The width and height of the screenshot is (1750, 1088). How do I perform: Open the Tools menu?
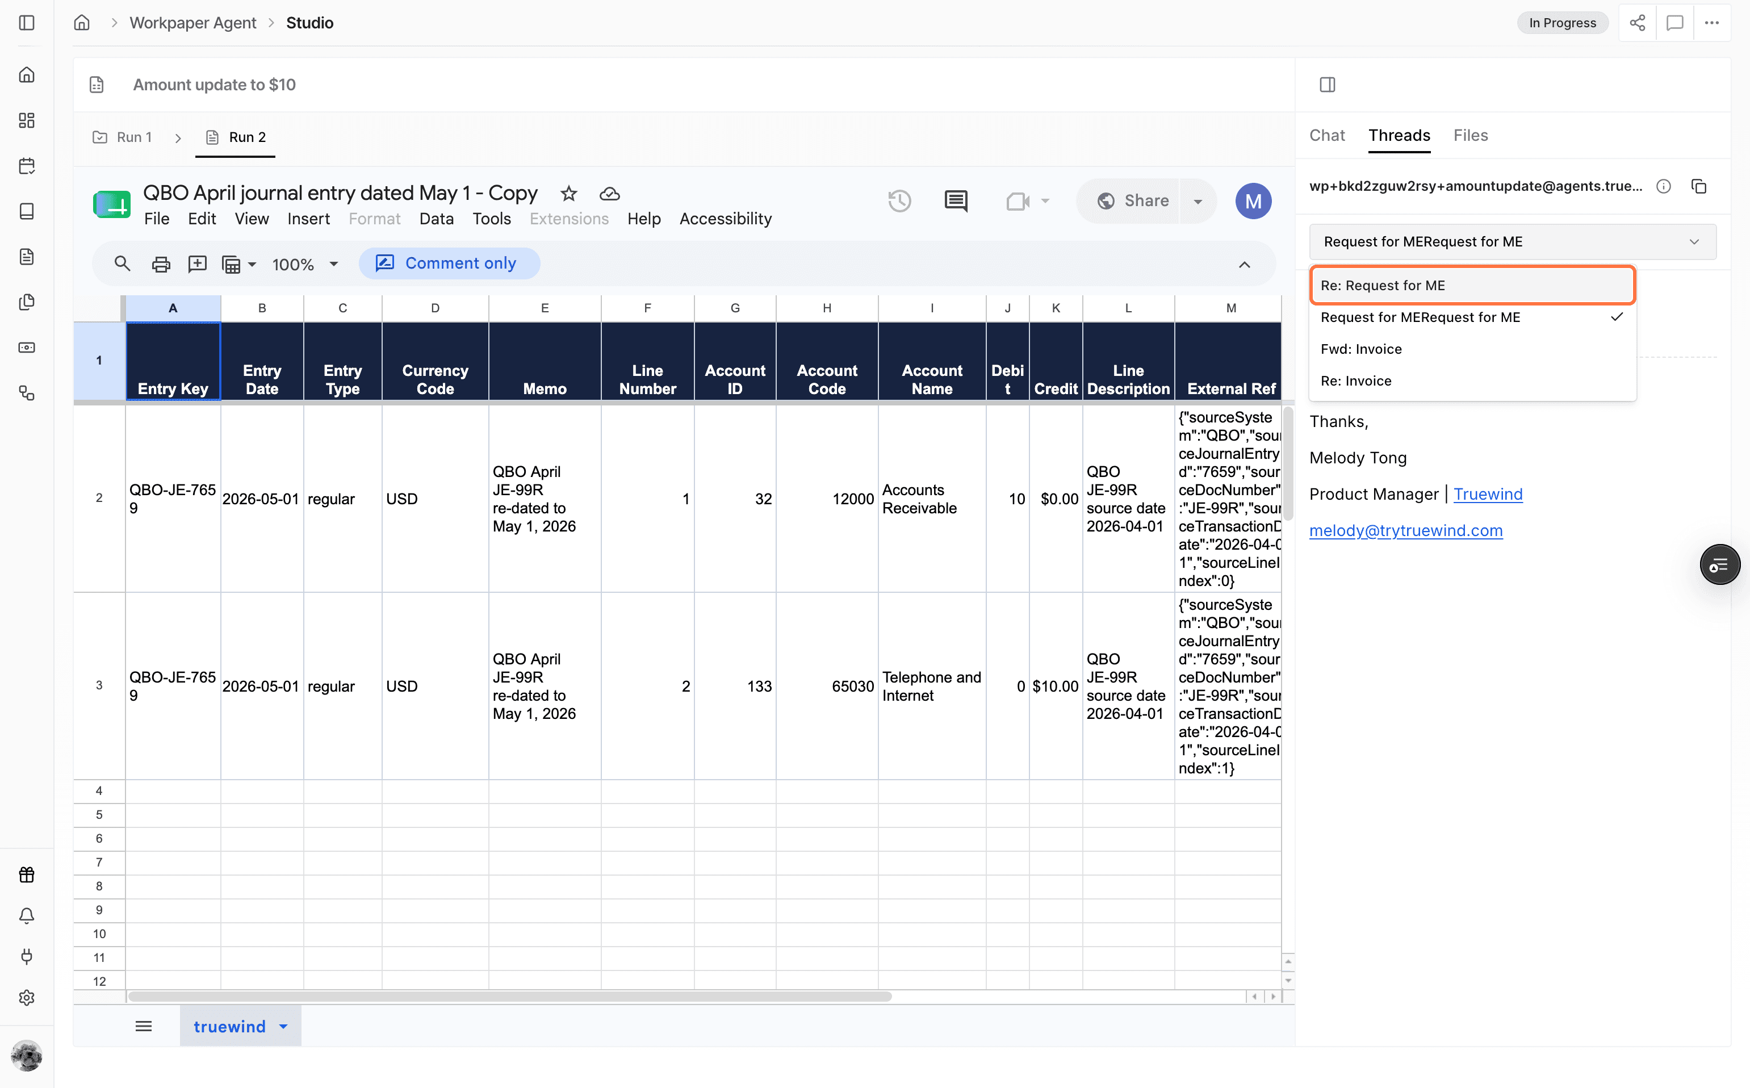(492, 219)
